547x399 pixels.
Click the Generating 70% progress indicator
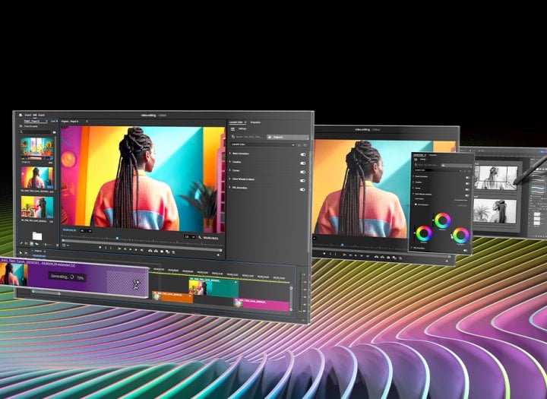tap(67, 277)
